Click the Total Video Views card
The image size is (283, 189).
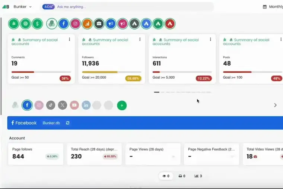263,154
